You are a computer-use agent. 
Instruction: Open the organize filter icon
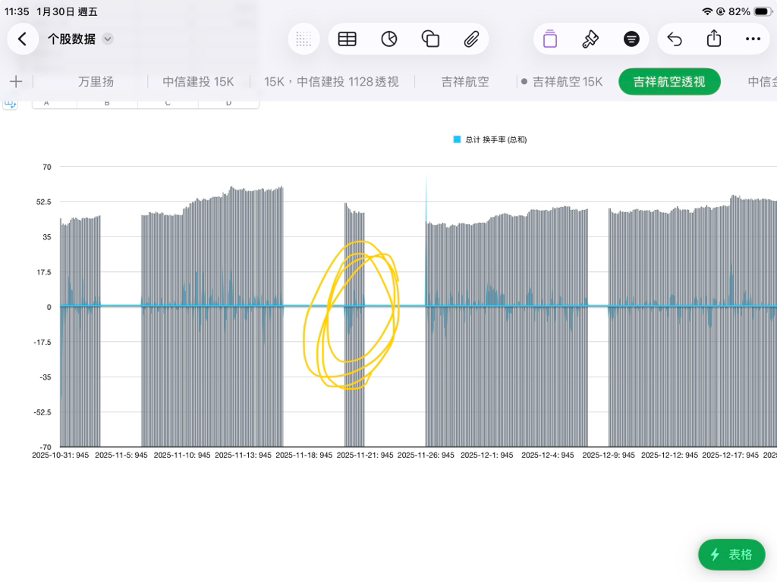coord(631,39)
